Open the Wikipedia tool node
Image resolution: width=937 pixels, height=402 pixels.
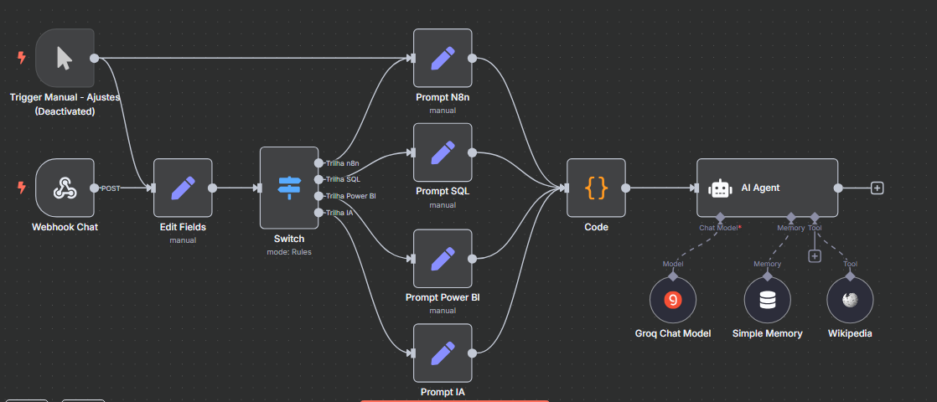tap(850, 300)
